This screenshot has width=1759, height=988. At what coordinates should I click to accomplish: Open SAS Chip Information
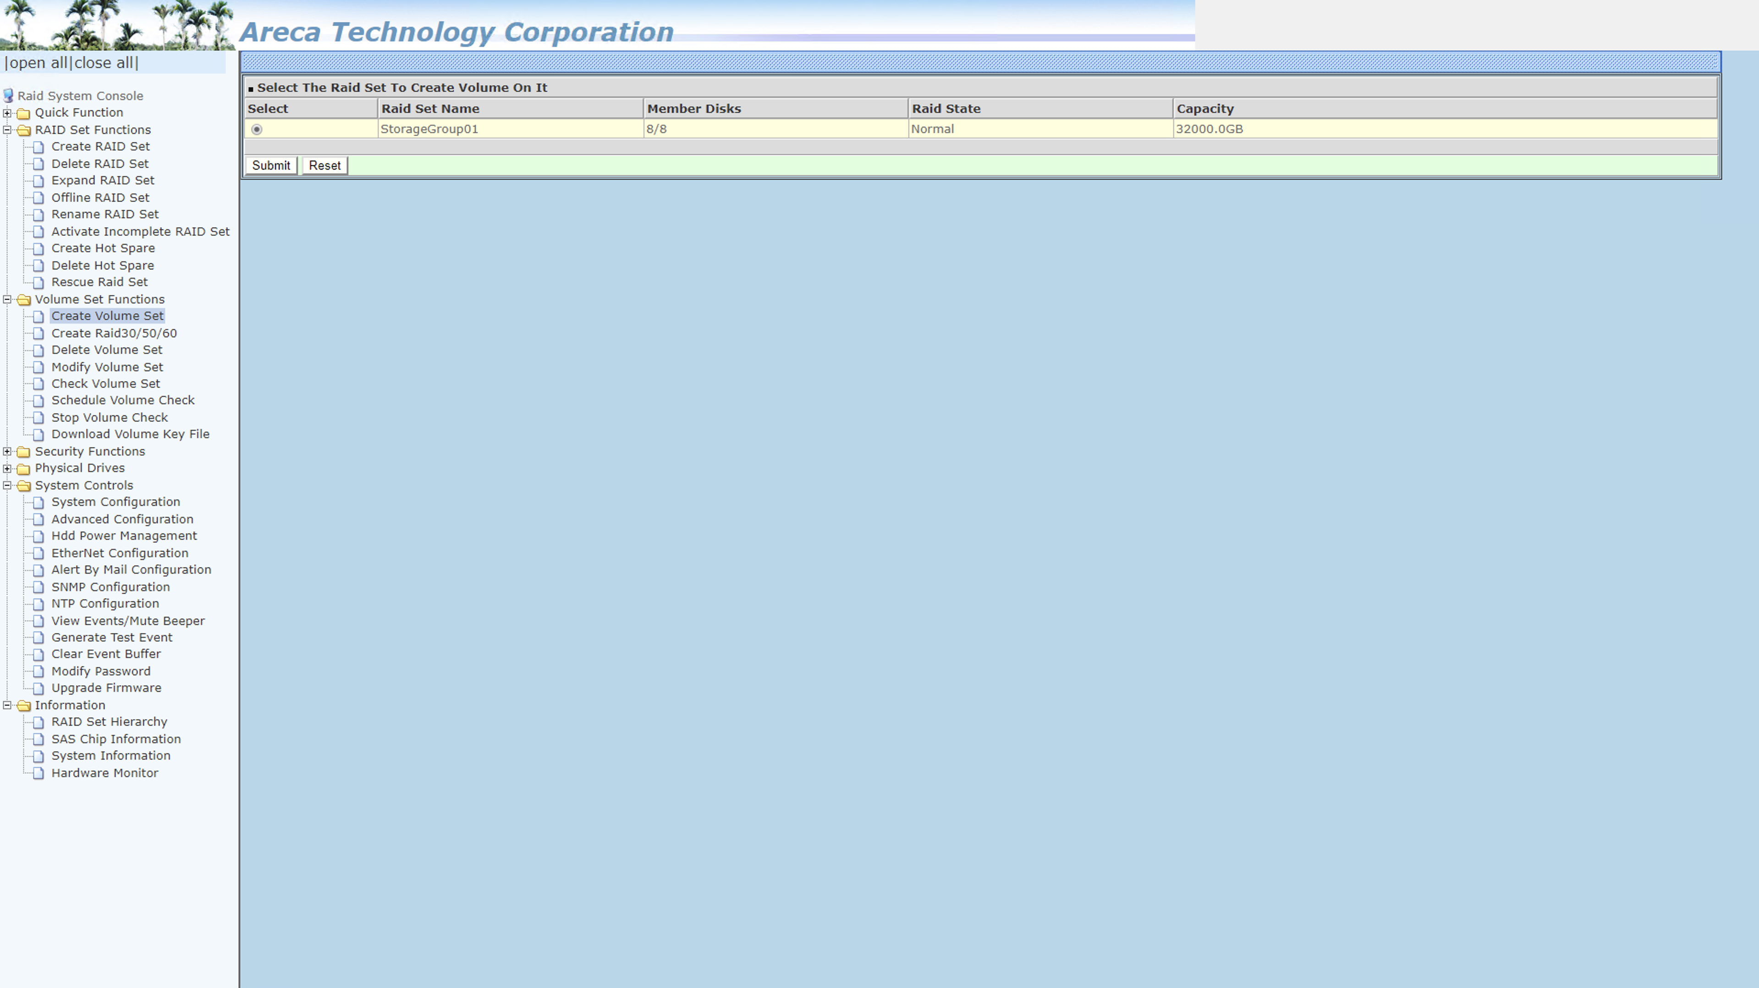(116, 740)
